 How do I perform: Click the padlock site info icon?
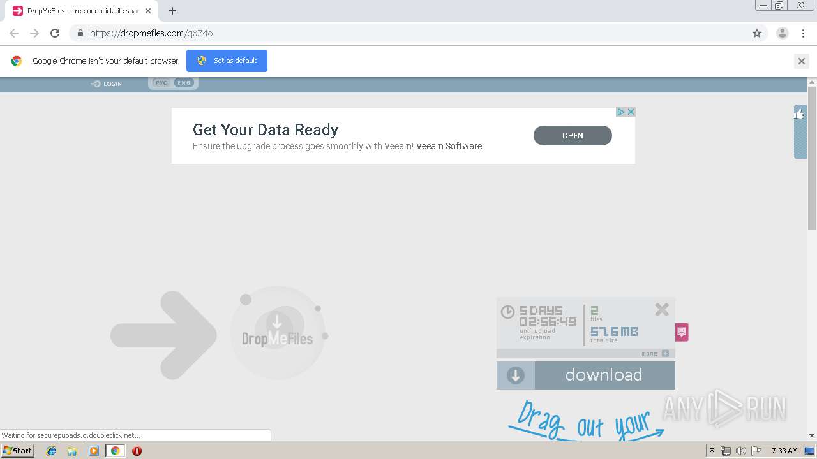tap(80, 33)
